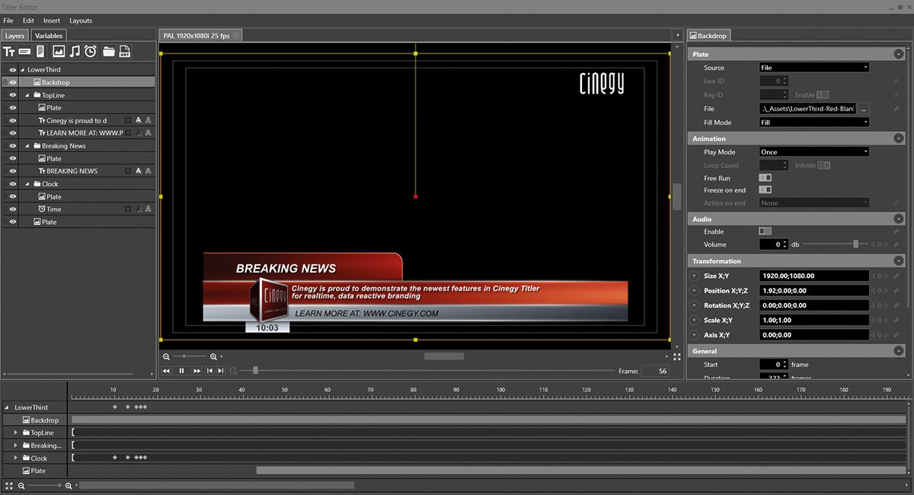914x495 pixels.
Task: Fit preview to window with expand icon
Action: tap(677, 356)
